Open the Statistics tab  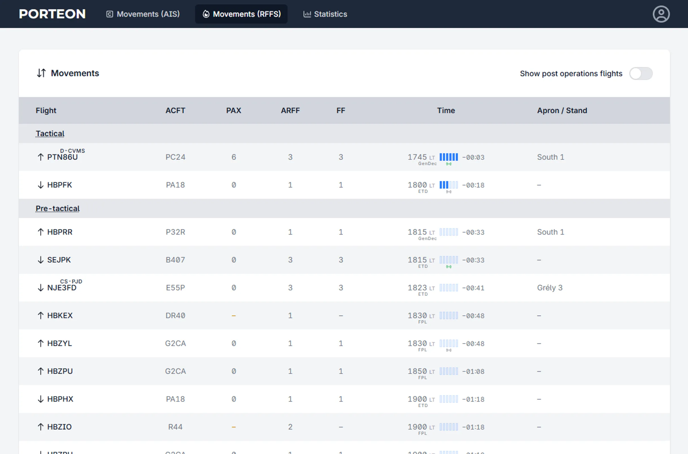click(x=325, y=14)
